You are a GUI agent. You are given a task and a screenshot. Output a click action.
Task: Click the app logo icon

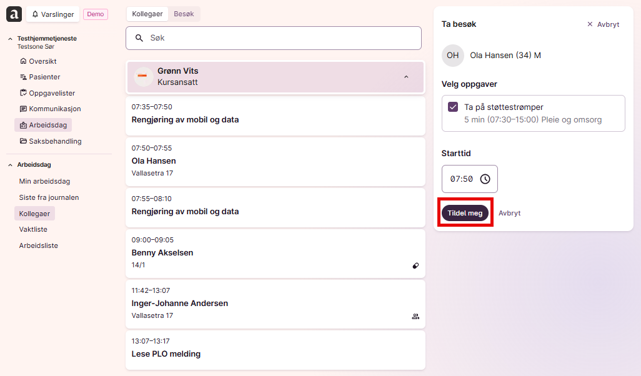click(x=14, y=14)
